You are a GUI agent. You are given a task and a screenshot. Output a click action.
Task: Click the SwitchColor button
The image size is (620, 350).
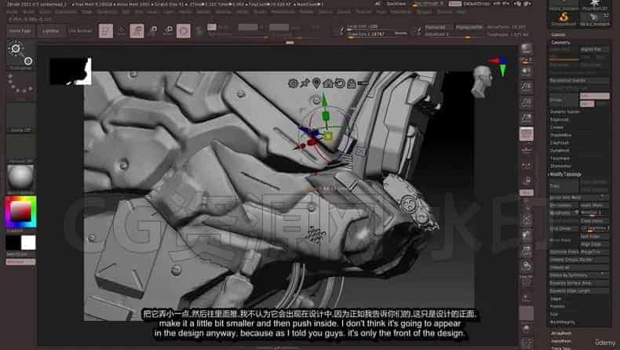pos(20,254)
